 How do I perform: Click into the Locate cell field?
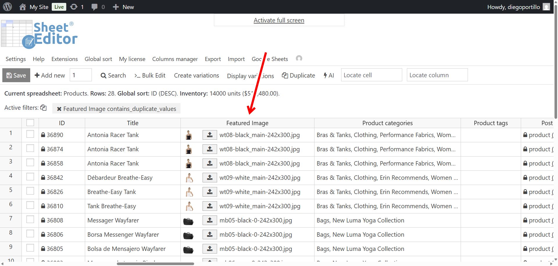(371, 75)
